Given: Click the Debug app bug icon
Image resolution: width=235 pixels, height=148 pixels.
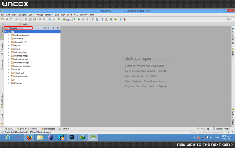Looking at the screenshot, I should 79,19.
